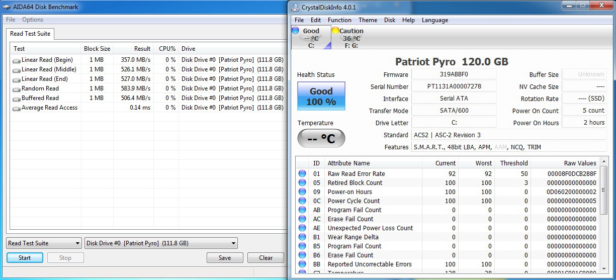Screen dimensions: 616x280
Task: Click the 583.9 MB/s Random Read result
Action: [135, 88]
